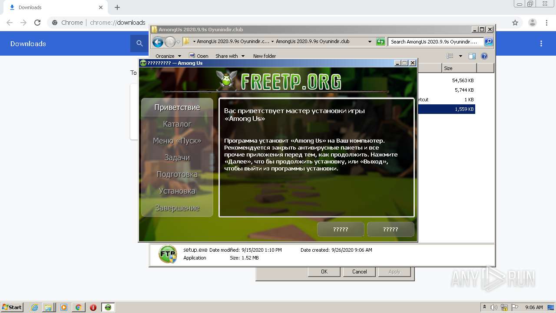Image resolution: width=556 pixels, height=313 pixels.
Task: Click the Downloads browser tab
Action: pyautogui.click(x=55, y=7)
